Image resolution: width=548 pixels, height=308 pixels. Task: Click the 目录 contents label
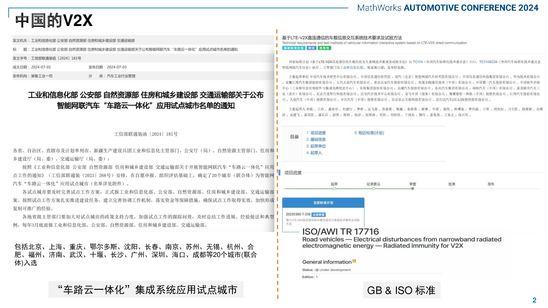click(x=295, y=137)
